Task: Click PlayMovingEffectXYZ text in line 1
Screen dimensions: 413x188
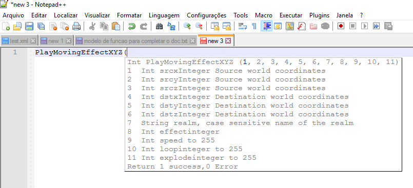Action: point(79,53)
